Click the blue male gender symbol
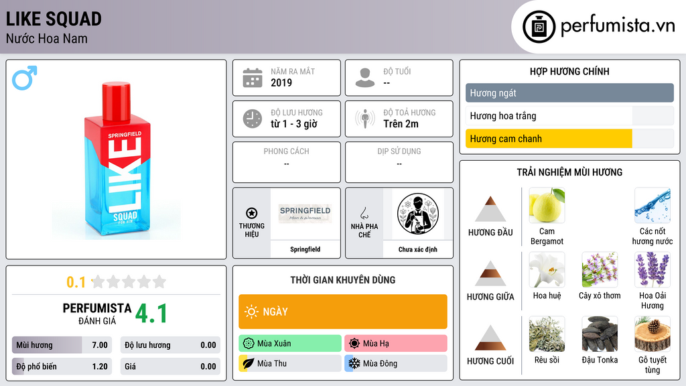Image resolution: width=686 pixels, height=386 pixels. coord(25,78)
